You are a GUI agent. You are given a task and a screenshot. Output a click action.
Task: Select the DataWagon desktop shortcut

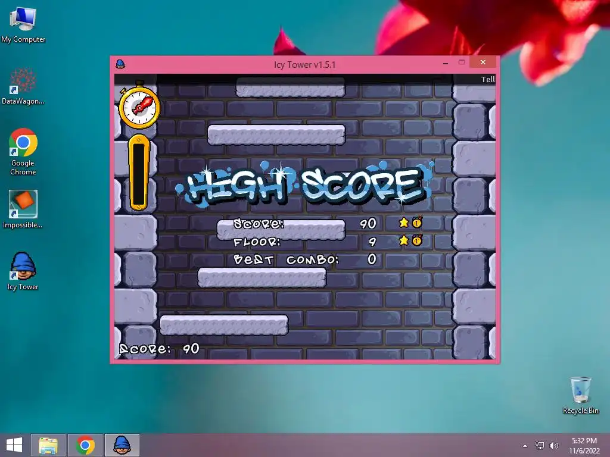[x=23, y=86]
